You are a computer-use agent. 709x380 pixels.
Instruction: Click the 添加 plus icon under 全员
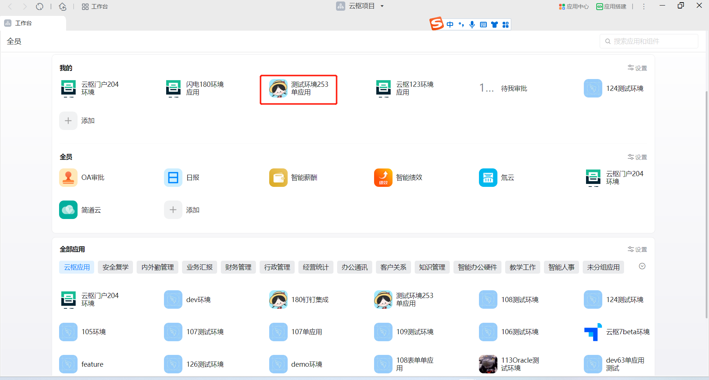pos(173,210)
